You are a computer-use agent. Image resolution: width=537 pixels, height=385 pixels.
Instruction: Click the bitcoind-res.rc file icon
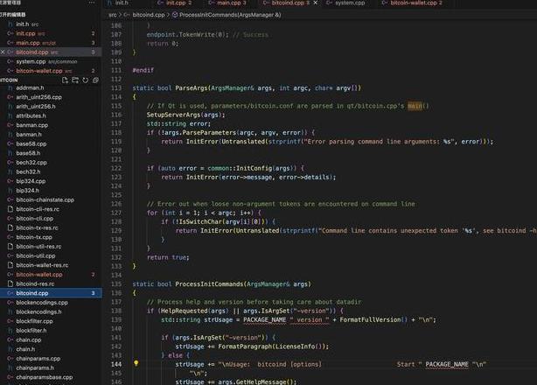10,283
